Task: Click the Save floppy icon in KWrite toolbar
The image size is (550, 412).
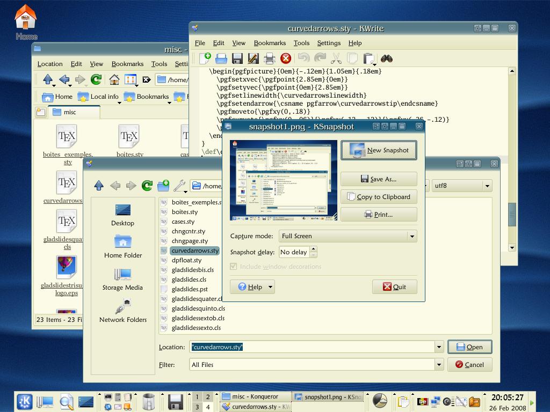Action: click(237, 58)
